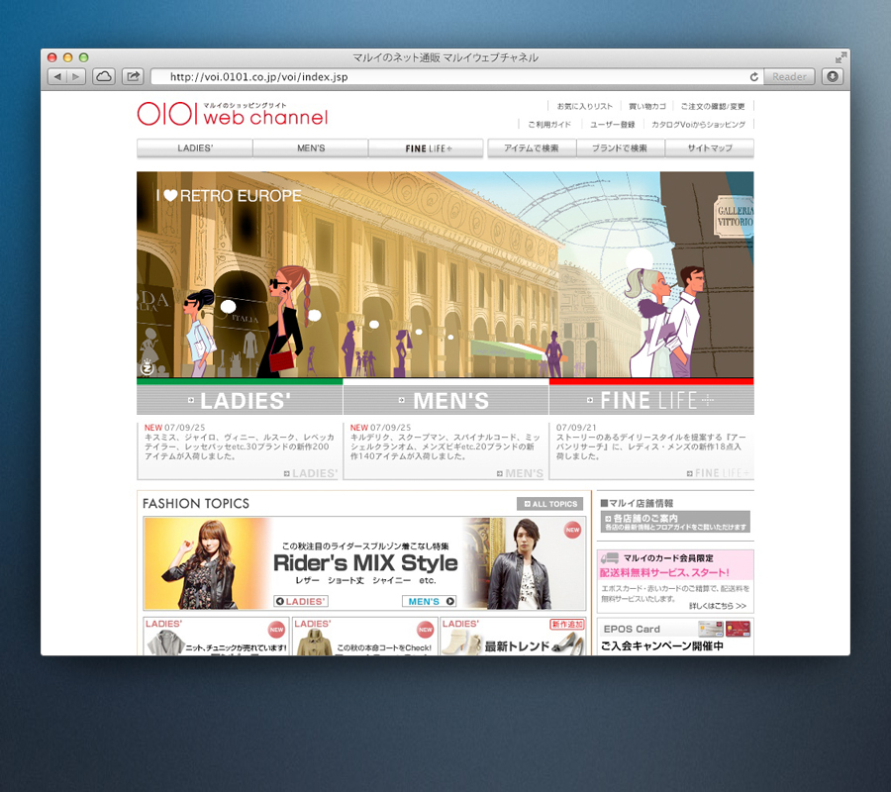The width and height of the screenshot is (891, 792).
Task: Click the Rider's MIX Style banner
Action: (364, 563)
